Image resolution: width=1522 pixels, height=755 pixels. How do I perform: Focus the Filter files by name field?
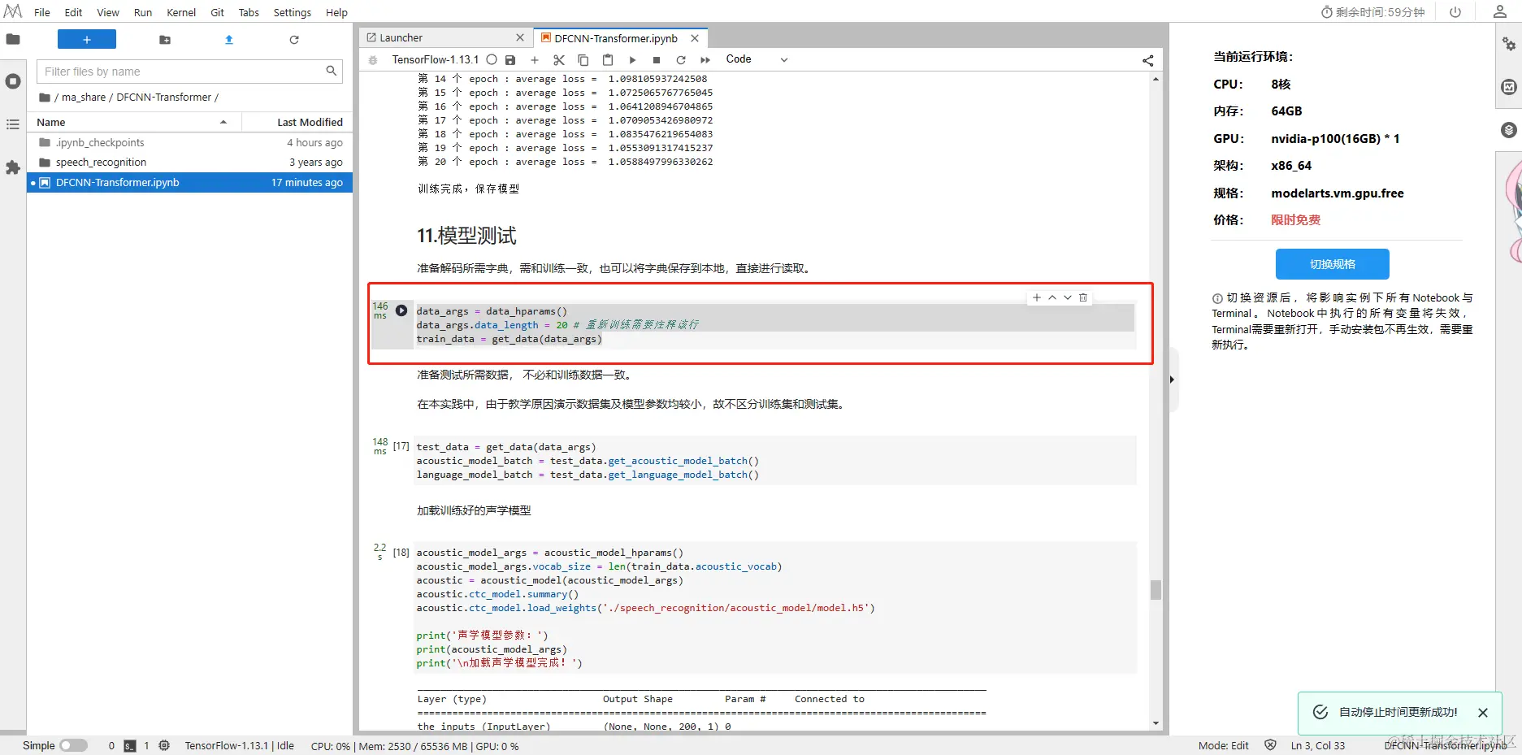coord(189,72)
